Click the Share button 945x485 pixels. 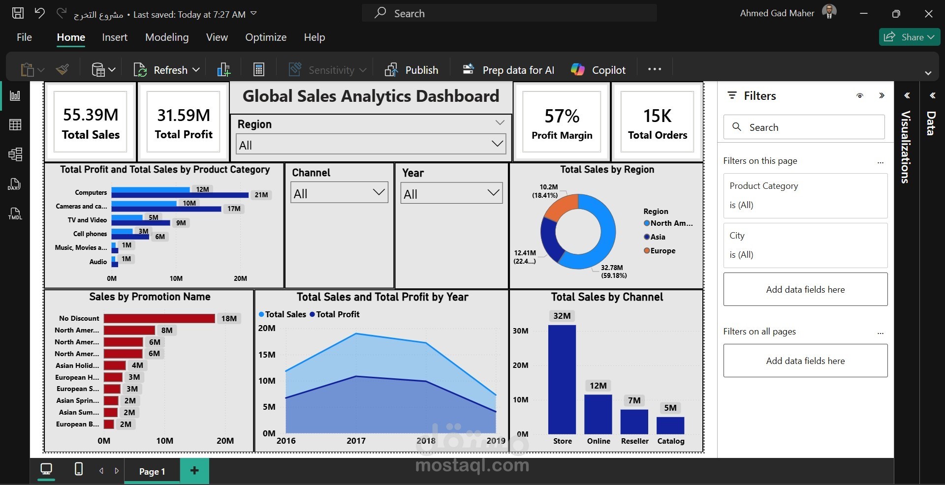910,37
